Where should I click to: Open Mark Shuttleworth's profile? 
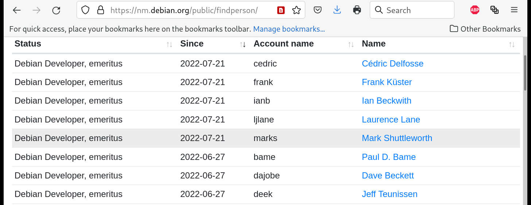click(x=397, y=138)
